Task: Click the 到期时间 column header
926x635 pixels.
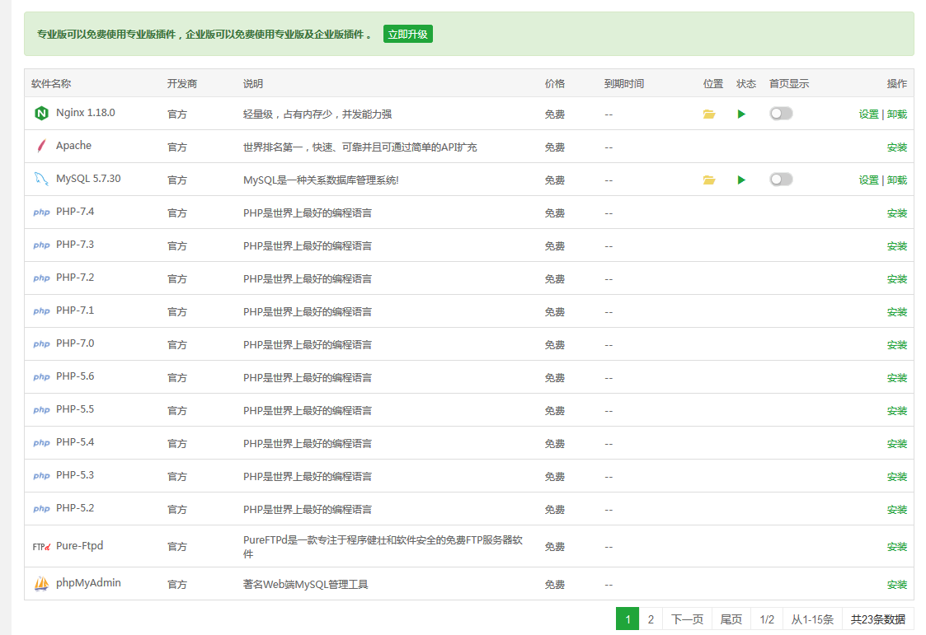Action: [x=624, y=84]
